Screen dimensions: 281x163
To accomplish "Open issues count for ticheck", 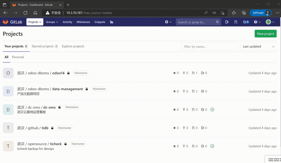I will click(204, 146).
